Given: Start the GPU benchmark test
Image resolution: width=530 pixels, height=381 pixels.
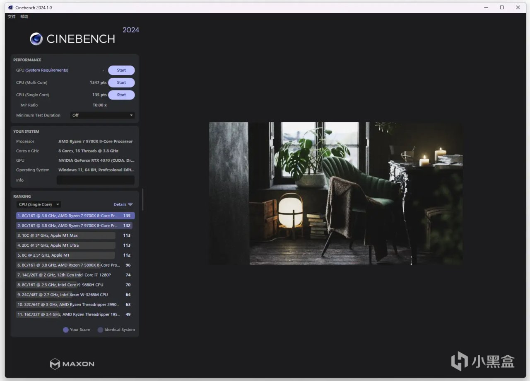Looking at the screenshot, I should pos(121,70).
